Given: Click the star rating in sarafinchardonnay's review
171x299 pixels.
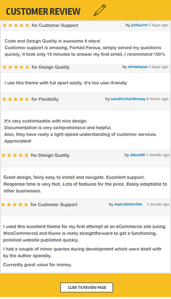Looking at the screenshot, I should pos(16,99).
